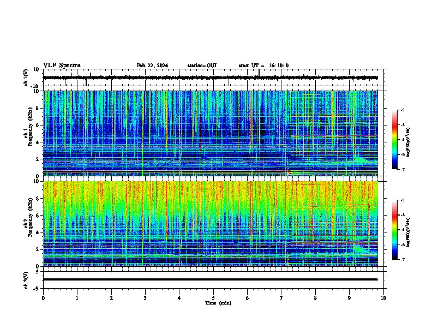Click the 'Time (min)' axis label
Screen dimensions: 432x334
click(x=218, y=303)
